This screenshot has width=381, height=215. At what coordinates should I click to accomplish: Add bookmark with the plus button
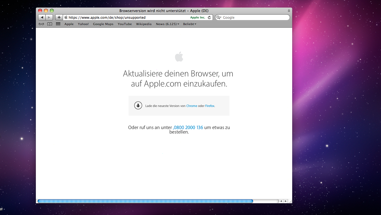(59, 17)
